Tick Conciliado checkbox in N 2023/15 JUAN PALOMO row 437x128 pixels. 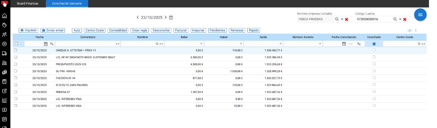pos(374,85)
